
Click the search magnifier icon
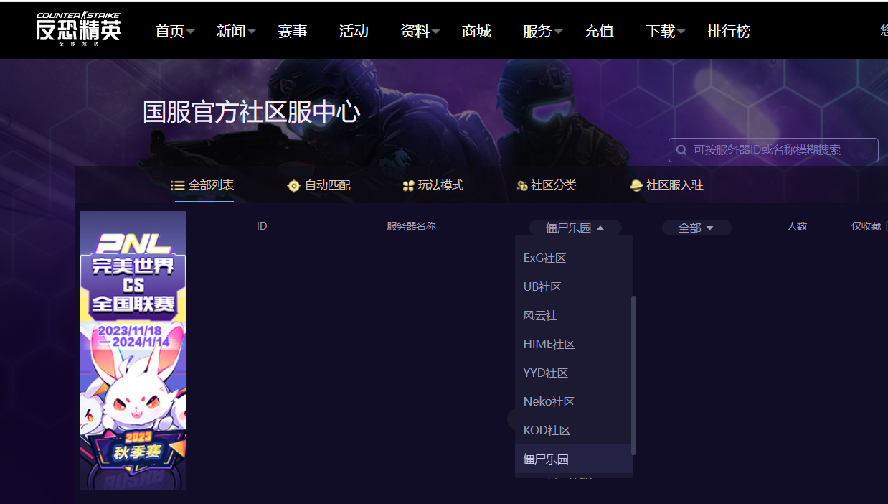[681, 150]
